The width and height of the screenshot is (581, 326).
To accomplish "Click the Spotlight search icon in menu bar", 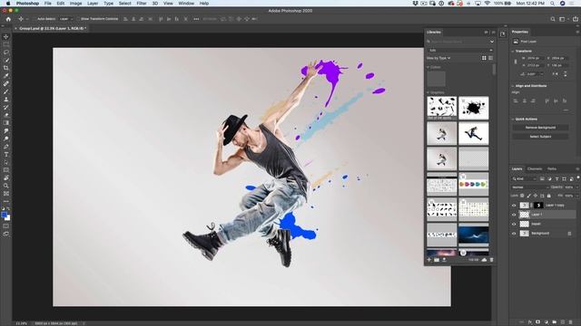I will [x=552, y=3].
